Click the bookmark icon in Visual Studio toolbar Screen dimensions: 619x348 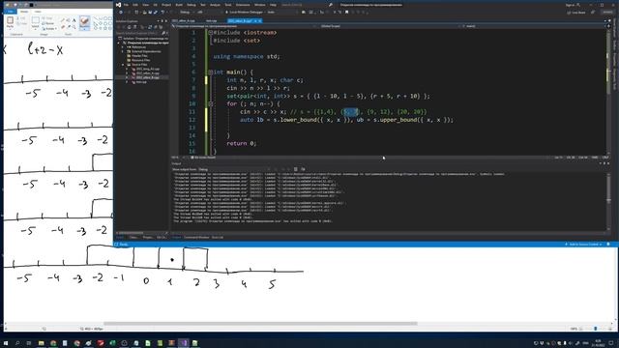[346, 13]
